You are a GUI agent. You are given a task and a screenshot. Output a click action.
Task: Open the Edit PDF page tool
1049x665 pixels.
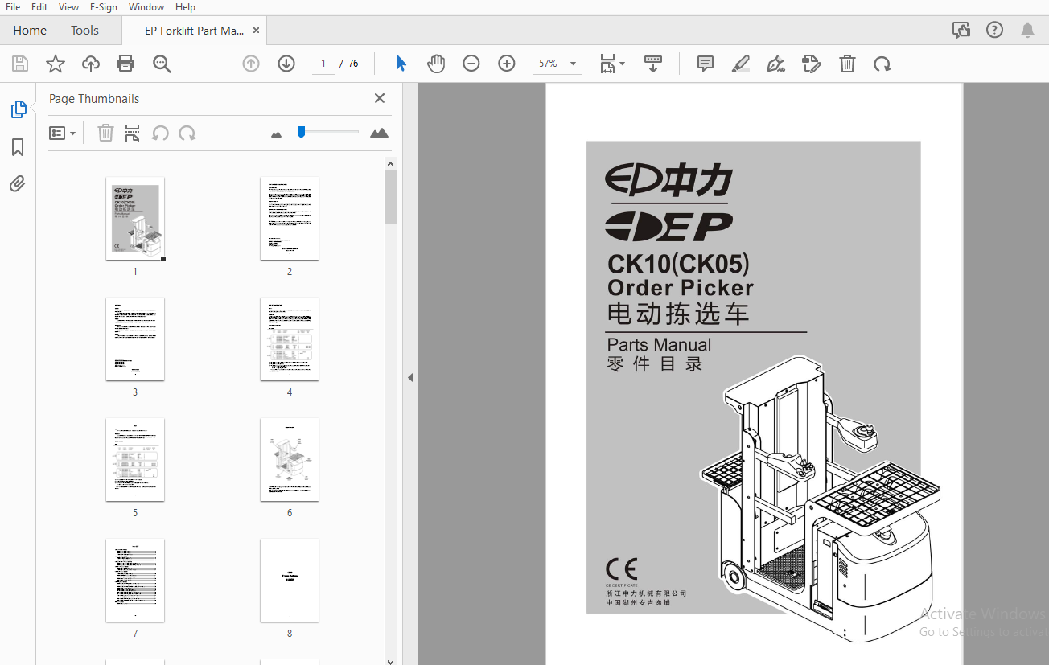click(812, 64)
